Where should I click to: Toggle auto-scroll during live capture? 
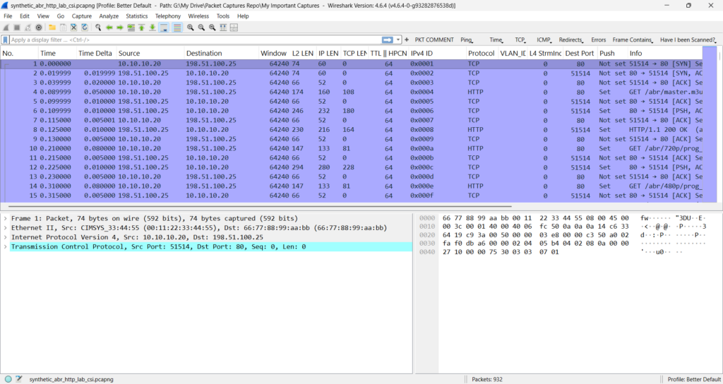[164, 28]
